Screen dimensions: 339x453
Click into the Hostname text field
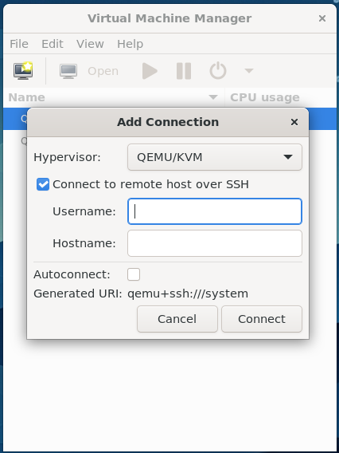click(215, 243)
